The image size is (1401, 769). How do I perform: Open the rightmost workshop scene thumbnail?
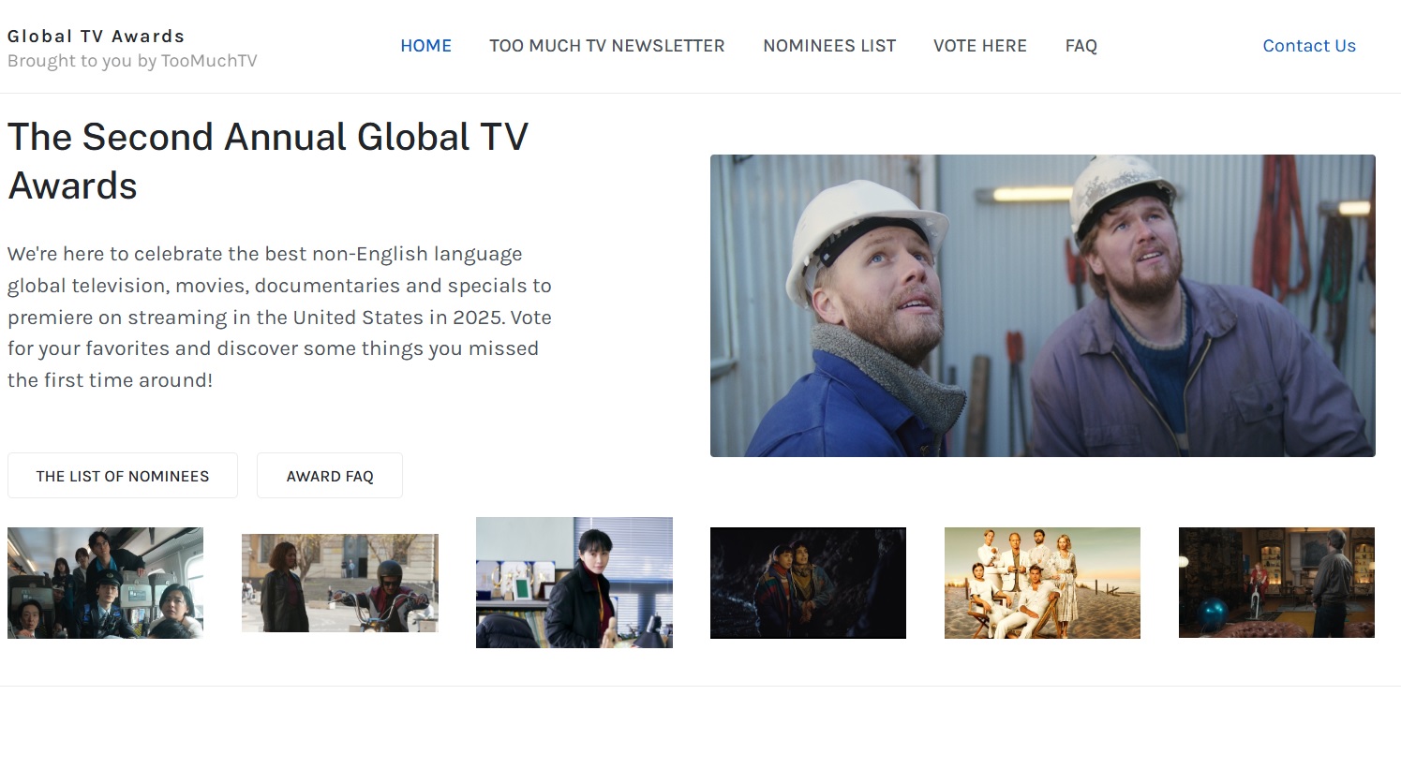1275,582
